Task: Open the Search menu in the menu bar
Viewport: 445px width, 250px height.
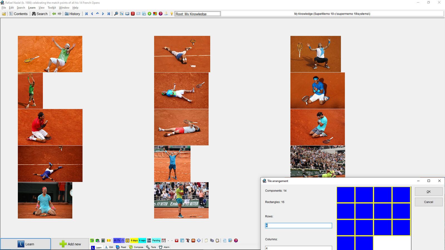Action: [21, 7]
